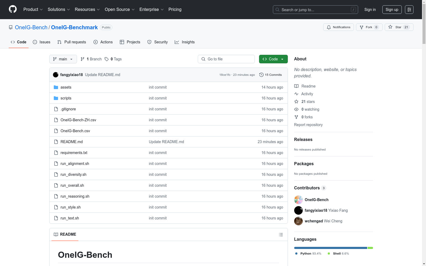Viewport: 426px width, 266px height.
Task: Click the Sign up button
Action: click(392, 10)
